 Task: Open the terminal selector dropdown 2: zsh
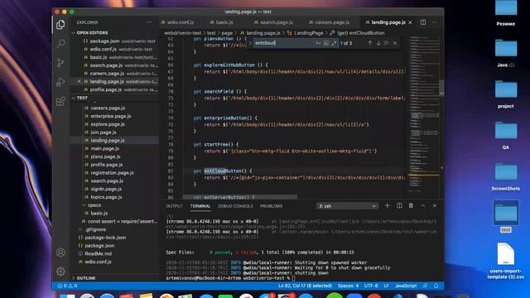(x=347, y=206)
